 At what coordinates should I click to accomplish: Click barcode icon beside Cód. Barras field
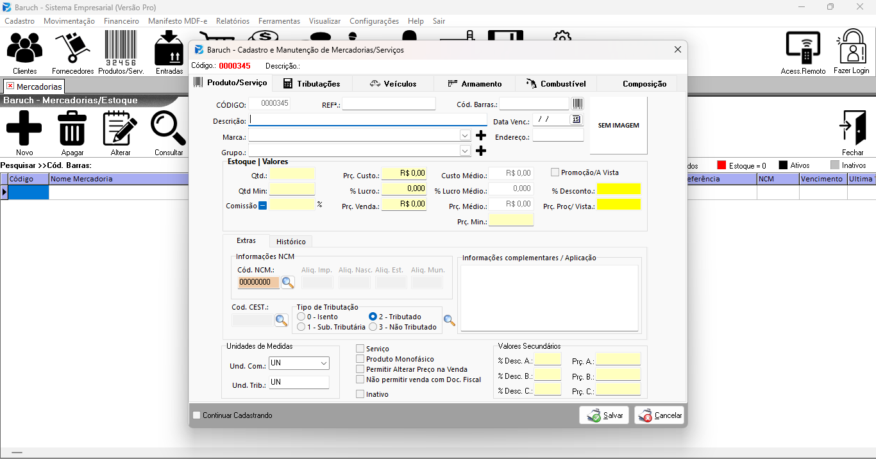[x=577, y=104]
